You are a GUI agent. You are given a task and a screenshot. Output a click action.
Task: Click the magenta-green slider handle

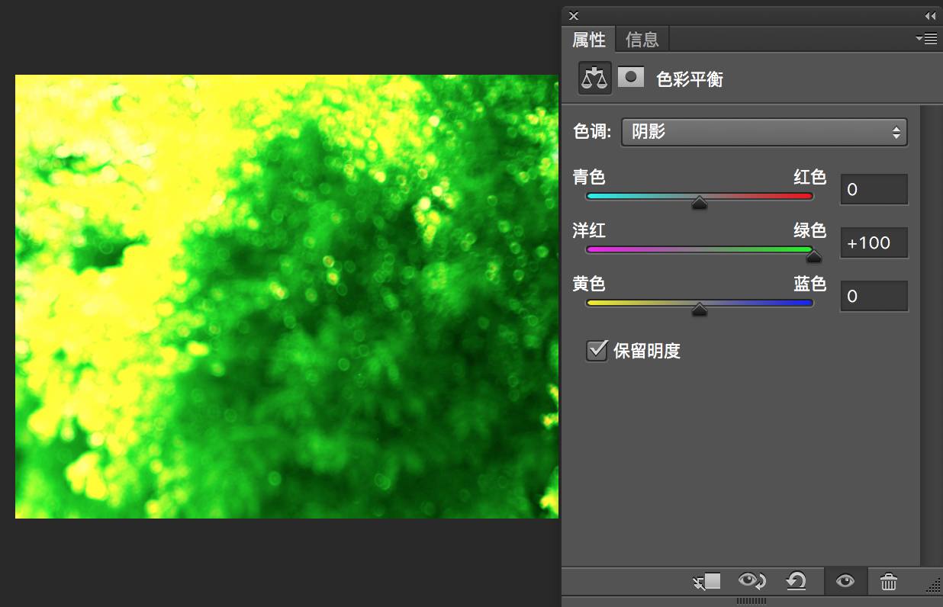[x=813, y=255]
